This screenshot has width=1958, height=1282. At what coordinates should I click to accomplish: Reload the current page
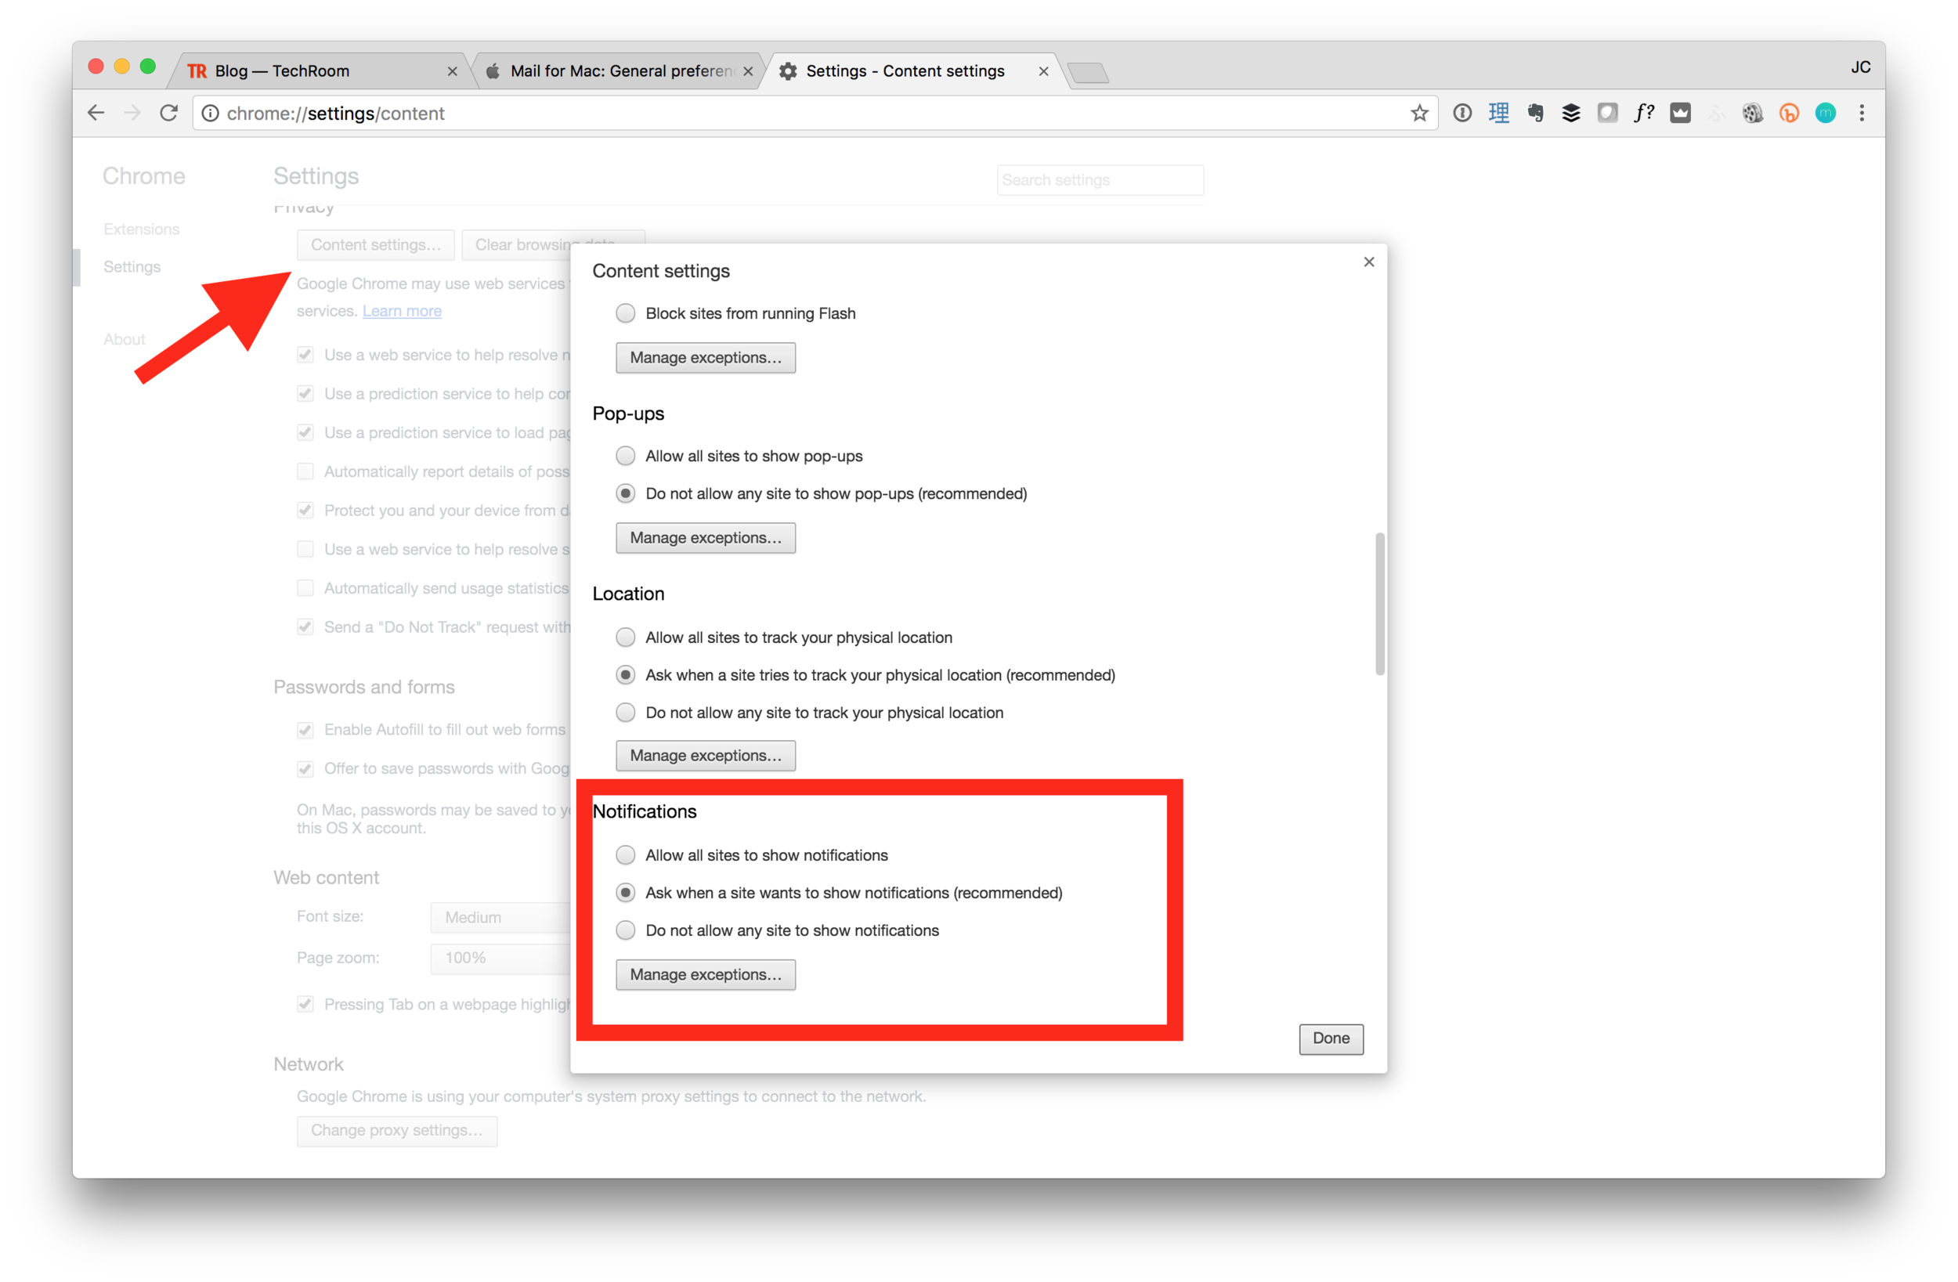tap(168, 113)
